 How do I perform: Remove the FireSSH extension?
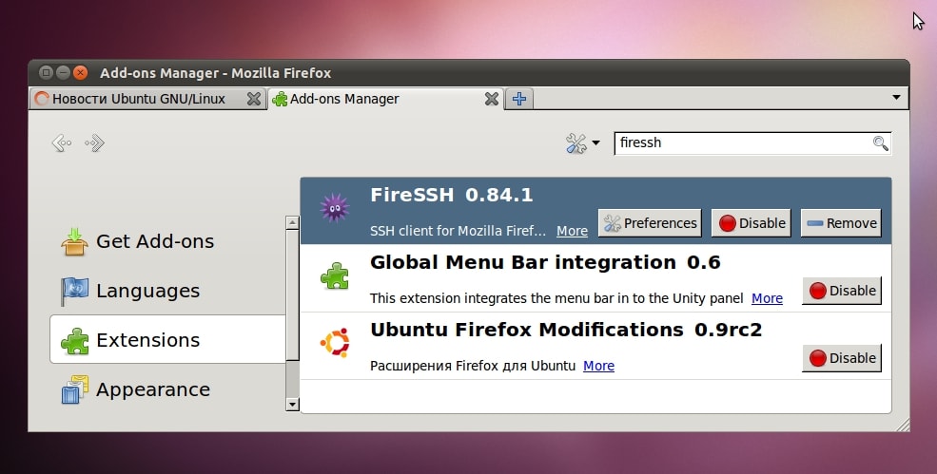(841, 222)
